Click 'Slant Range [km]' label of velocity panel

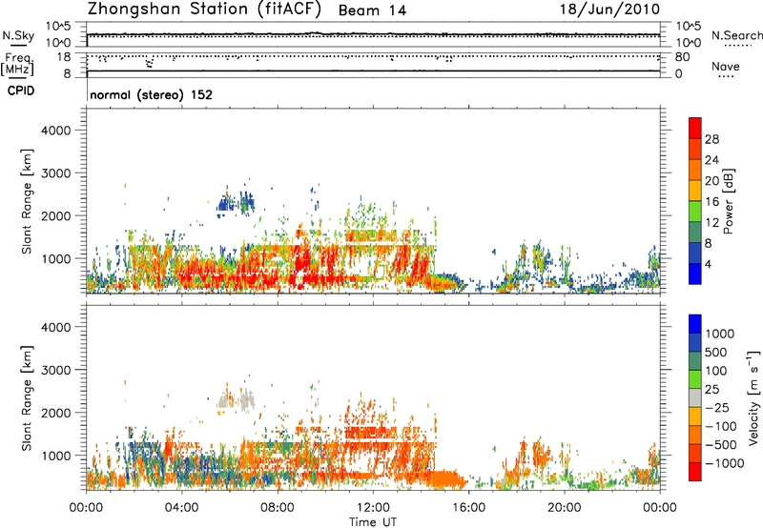pyautogui.click(x=27, y=398)
